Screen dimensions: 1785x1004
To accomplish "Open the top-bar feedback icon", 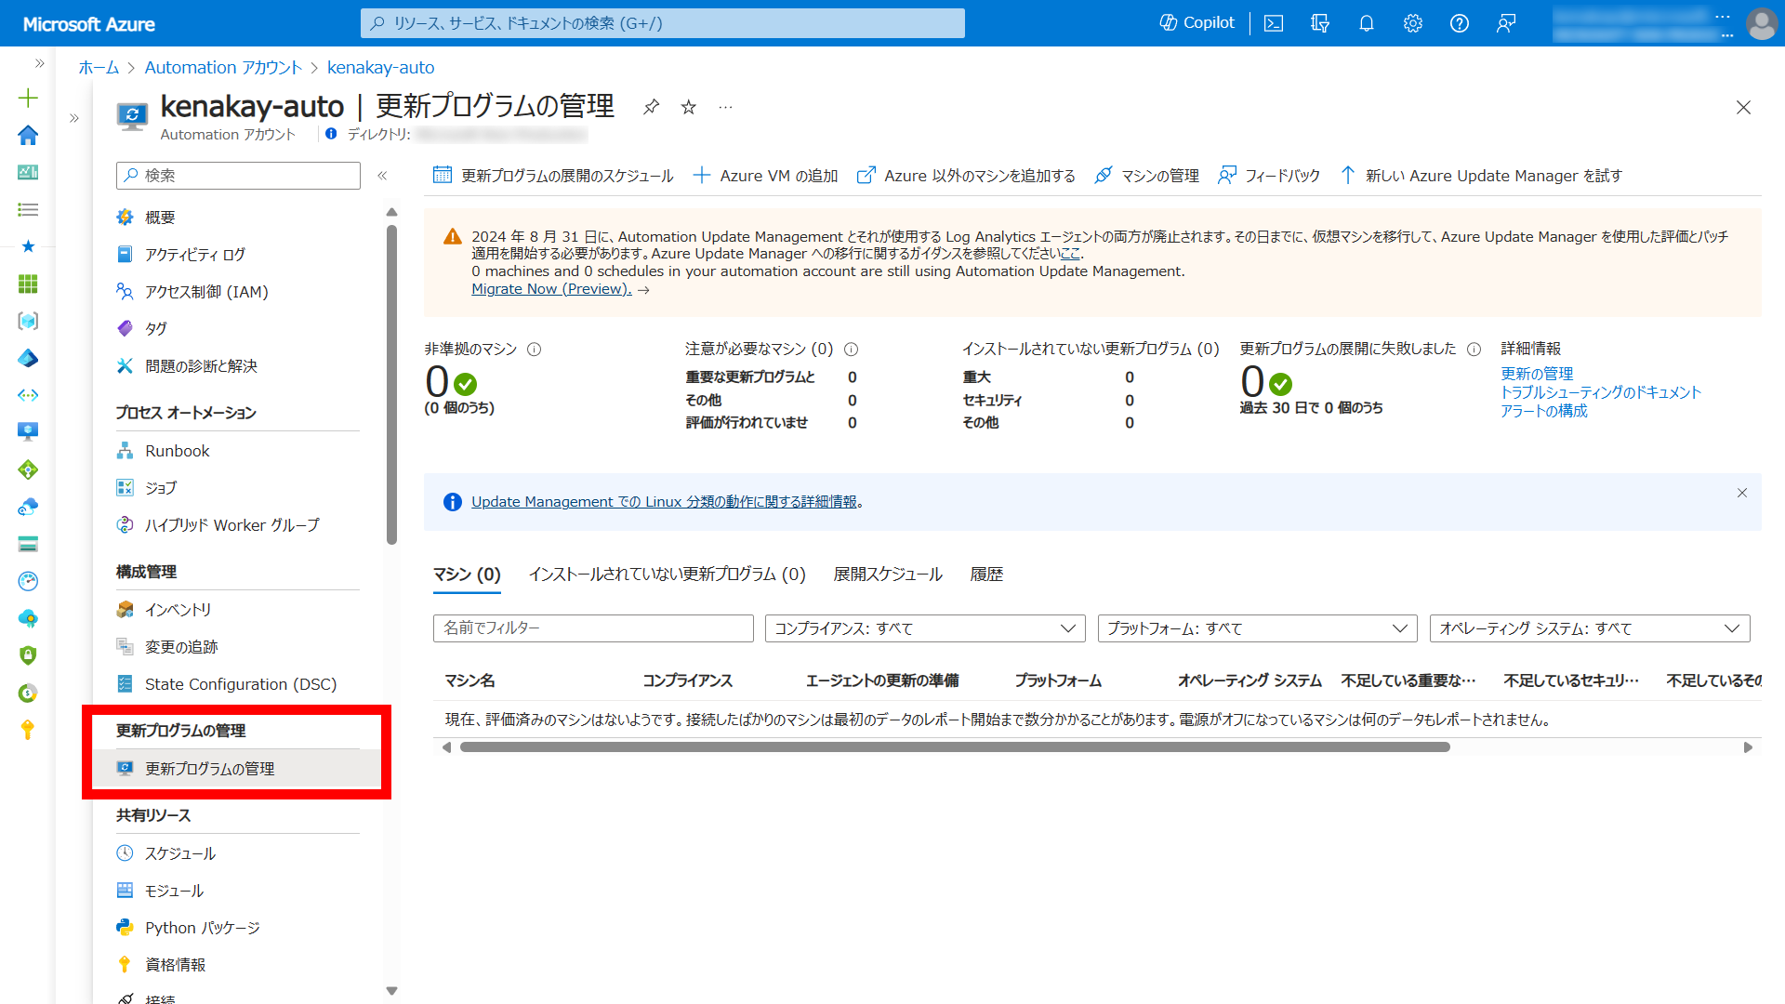I will coord(1506,23).
